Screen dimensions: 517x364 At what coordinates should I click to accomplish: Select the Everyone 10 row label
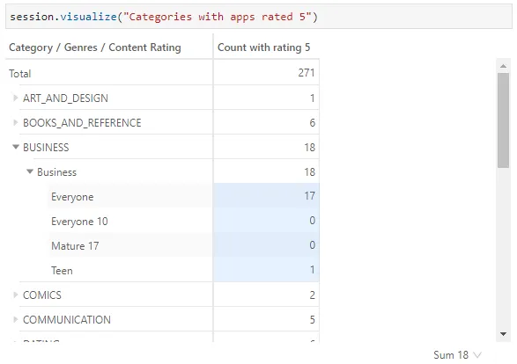pyautogui.click(x=79, y=222)
